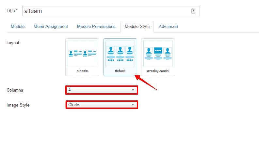Image resolution: width=259 pixels, height=141 pixels.
Task: Open the Menu Assignment tab
Action: click(51, 26)
